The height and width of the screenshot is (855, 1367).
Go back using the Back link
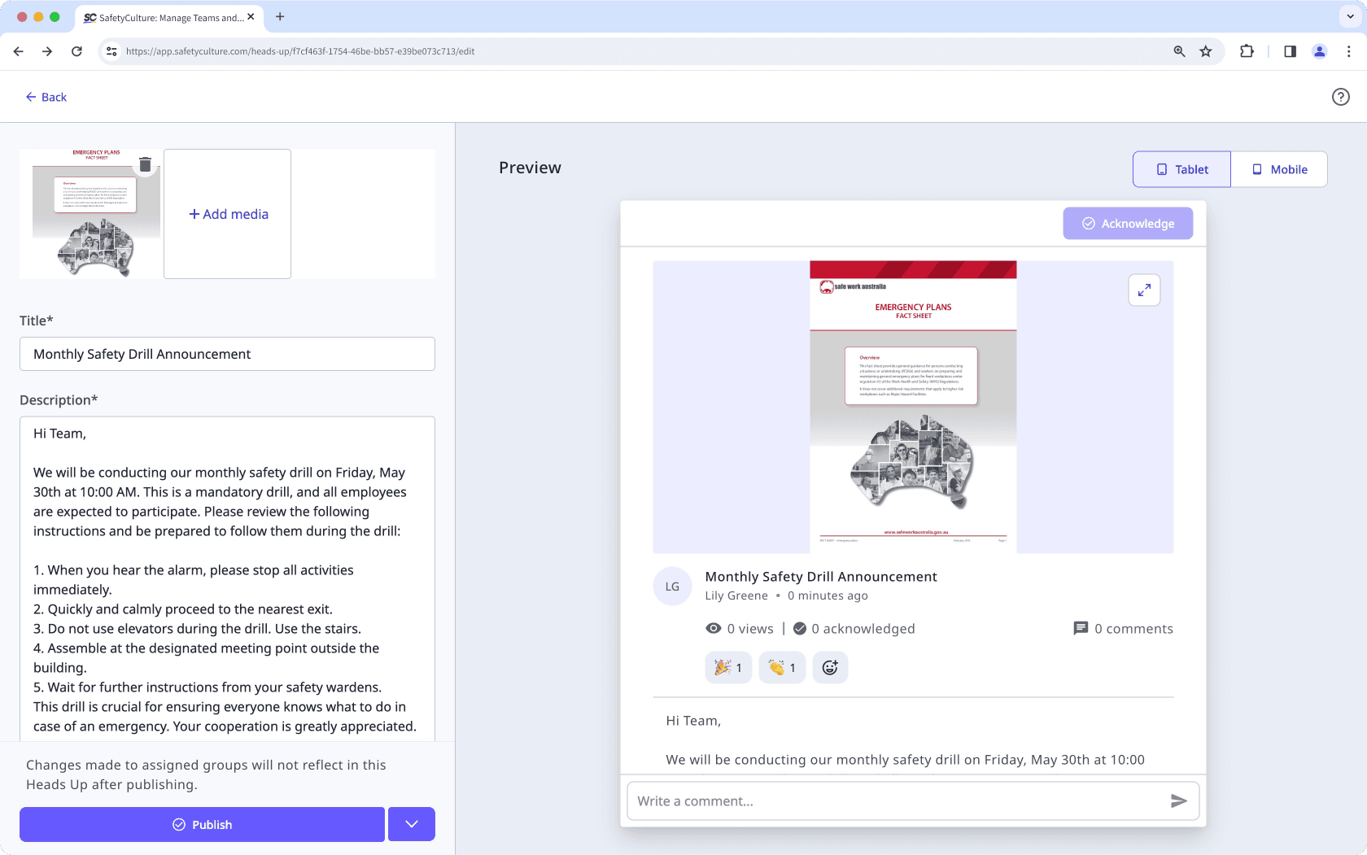click(46, 97)
